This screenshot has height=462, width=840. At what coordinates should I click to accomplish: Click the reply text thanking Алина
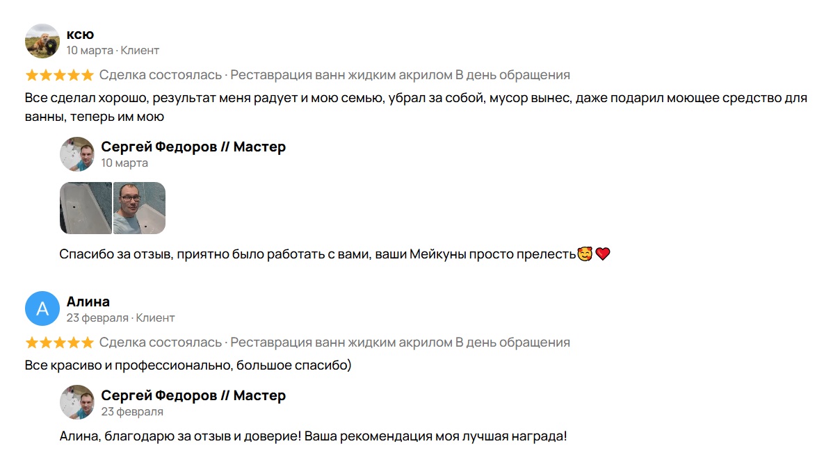coord(313,438)
